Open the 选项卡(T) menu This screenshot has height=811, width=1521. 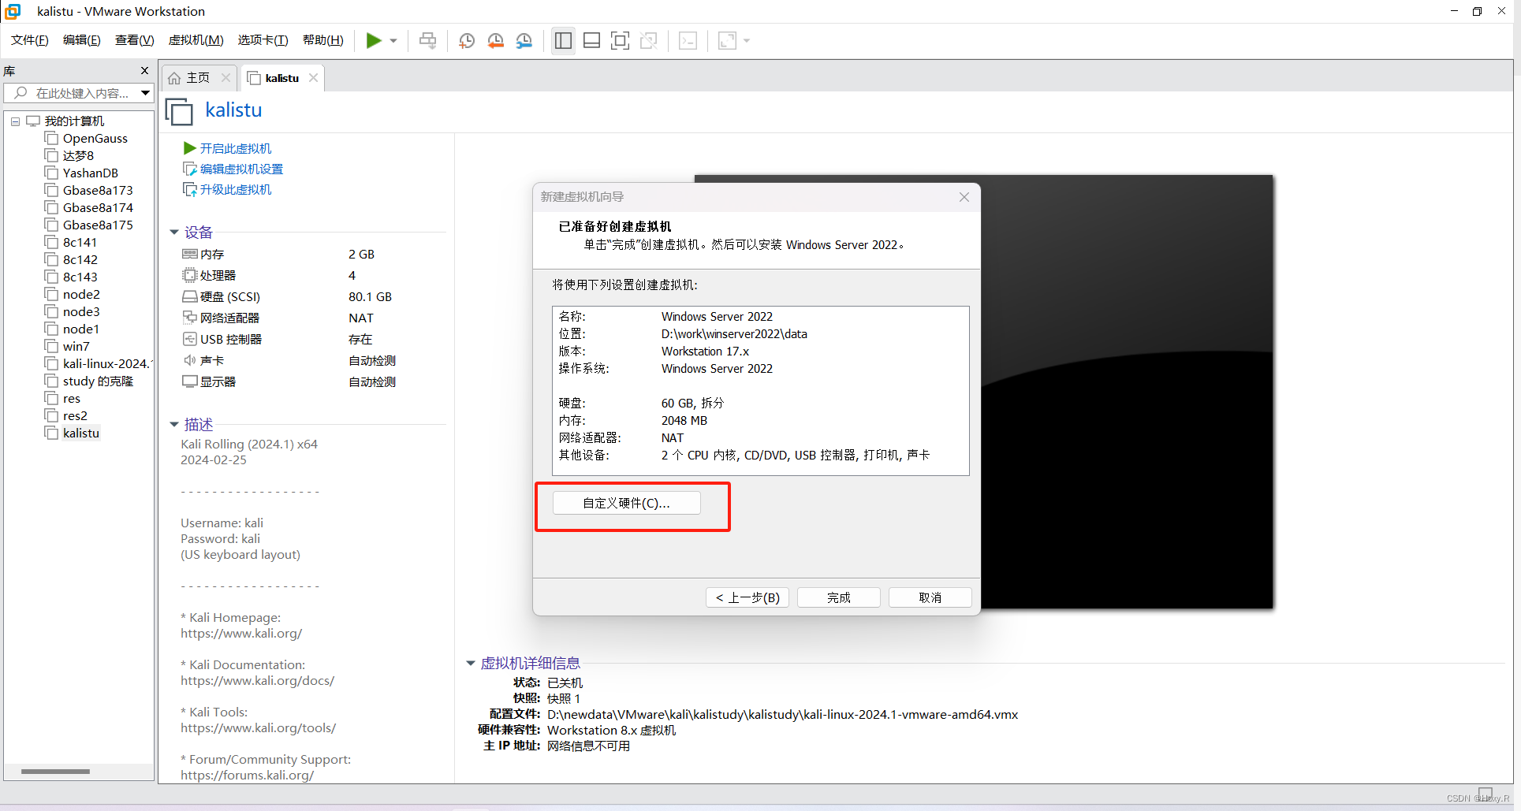263,40
